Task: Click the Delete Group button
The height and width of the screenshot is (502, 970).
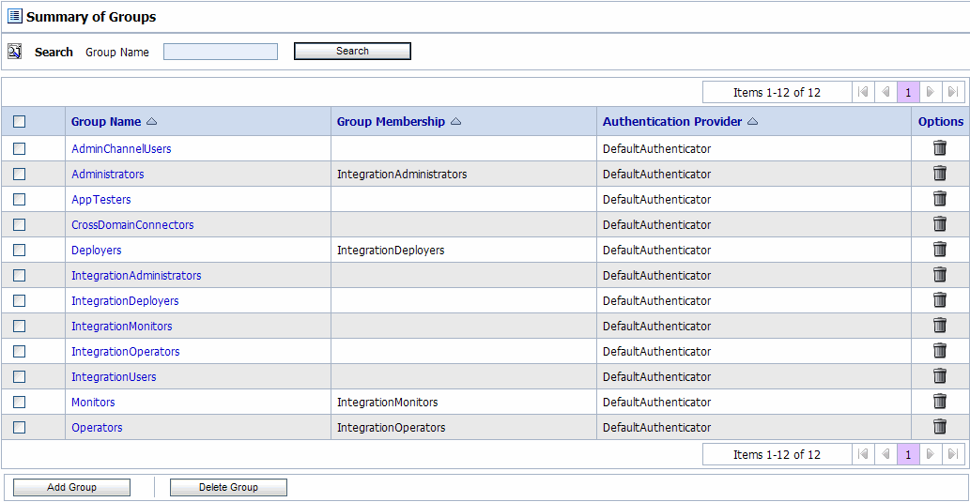Action: pos(228,487)
